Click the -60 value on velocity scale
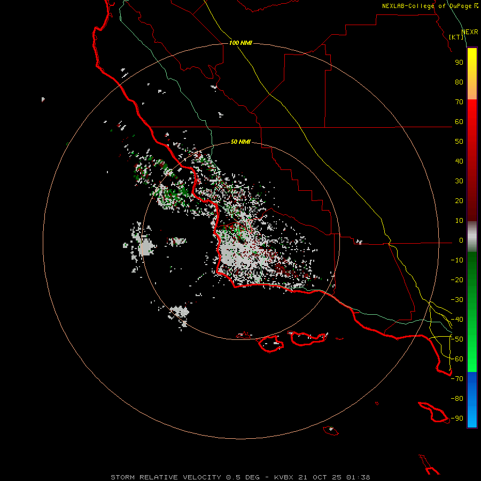The height and width of the screenshot is (481, 481). (457, 359)
